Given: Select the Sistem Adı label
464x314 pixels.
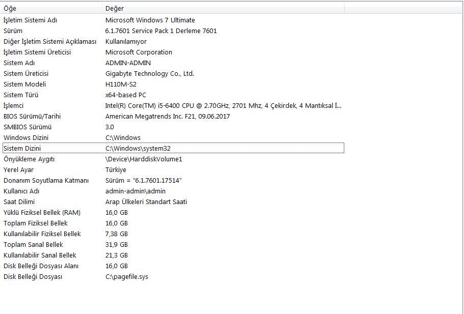Looking at the screenshot, I should coord(19,63).
